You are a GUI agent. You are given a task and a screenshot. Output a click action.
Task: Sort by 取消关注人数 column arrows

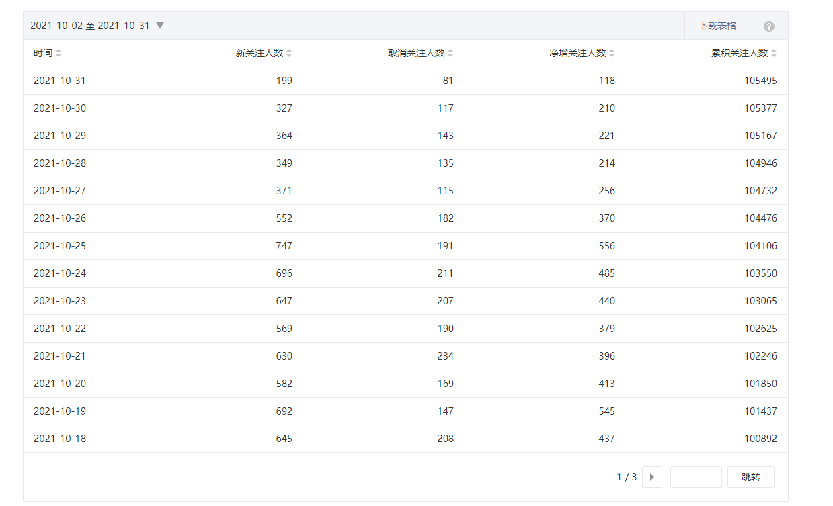tap(450, 54)
